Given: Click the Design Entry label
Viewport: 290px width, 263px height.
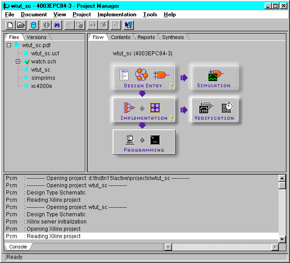Looking at the screenshot, I should (x=143, y=86).
